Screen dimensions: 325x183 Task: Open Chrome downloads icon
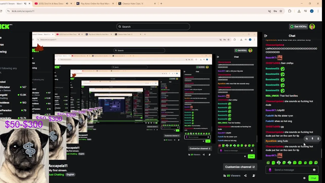pos(299,11)
